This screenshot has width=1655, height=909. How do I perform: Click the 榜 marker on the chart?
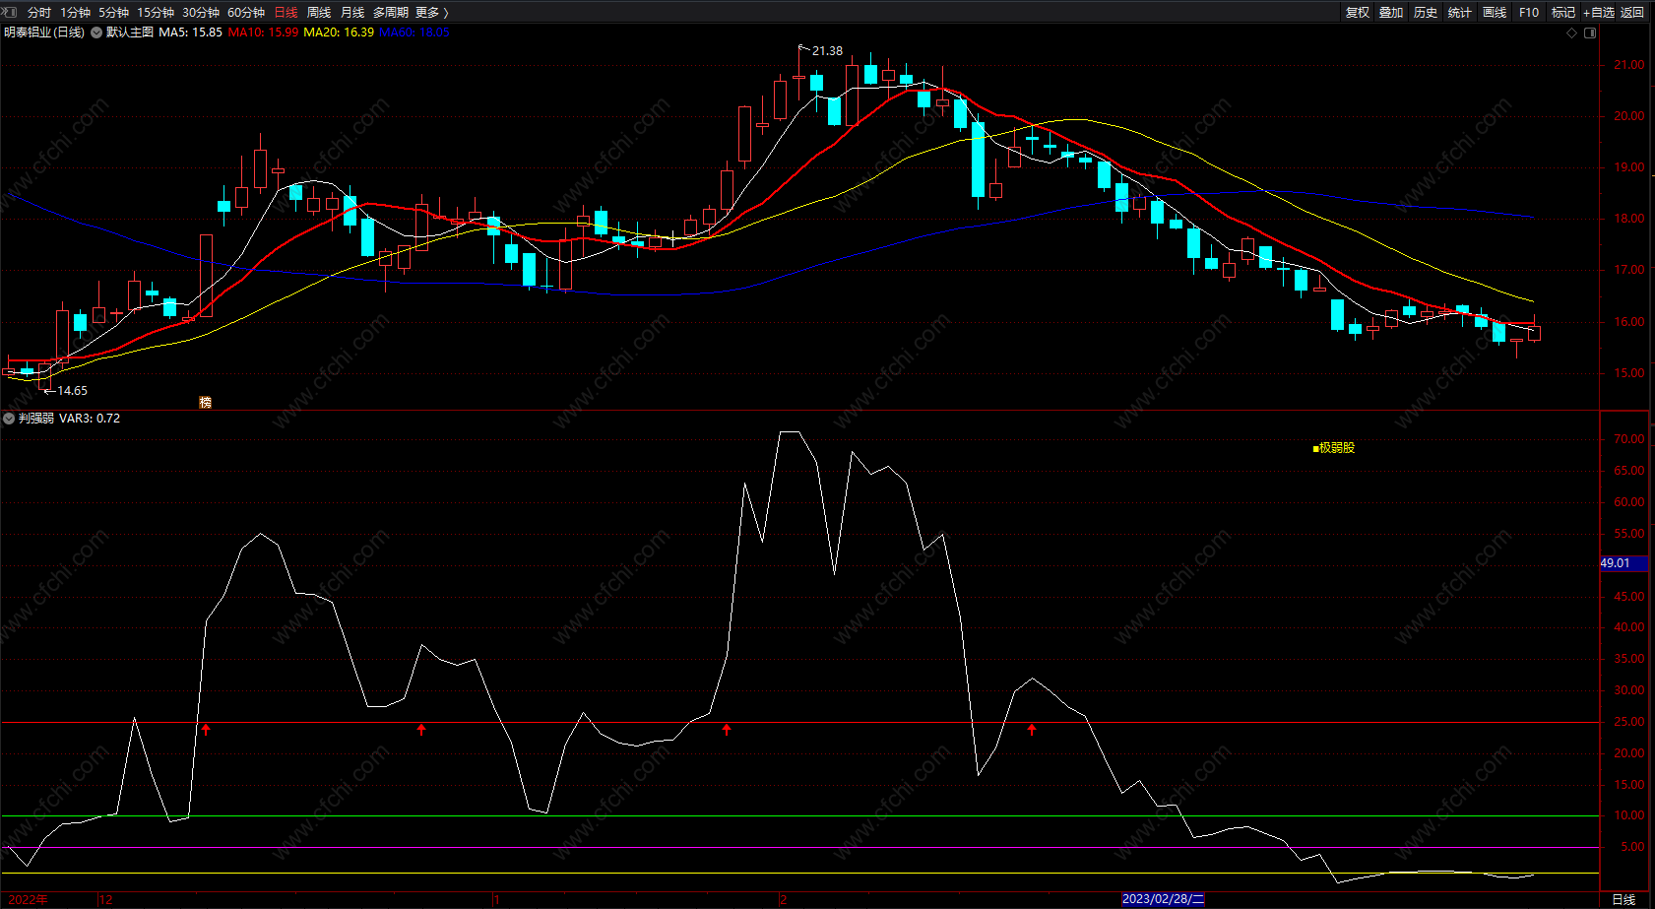click(x=205, y=402)
